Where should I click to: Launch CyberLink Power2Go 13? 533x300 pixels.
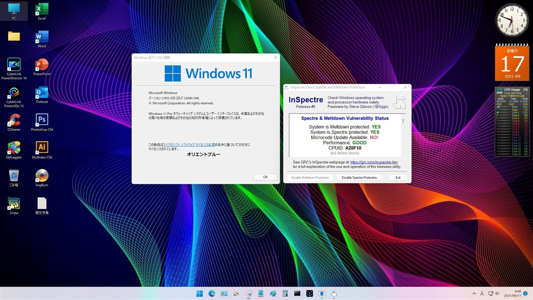(x=14, y=96)
